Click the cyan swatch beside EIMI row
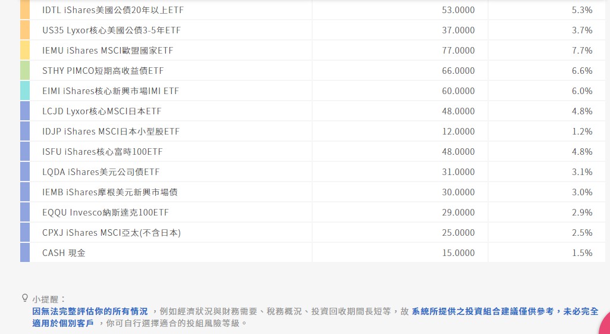Image resolution: width=610 pixels, height=334 pixels. (x=25, y=91)
